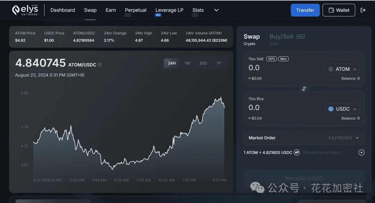
Task: Click the blue Transfer button
Action: point(305,10)
